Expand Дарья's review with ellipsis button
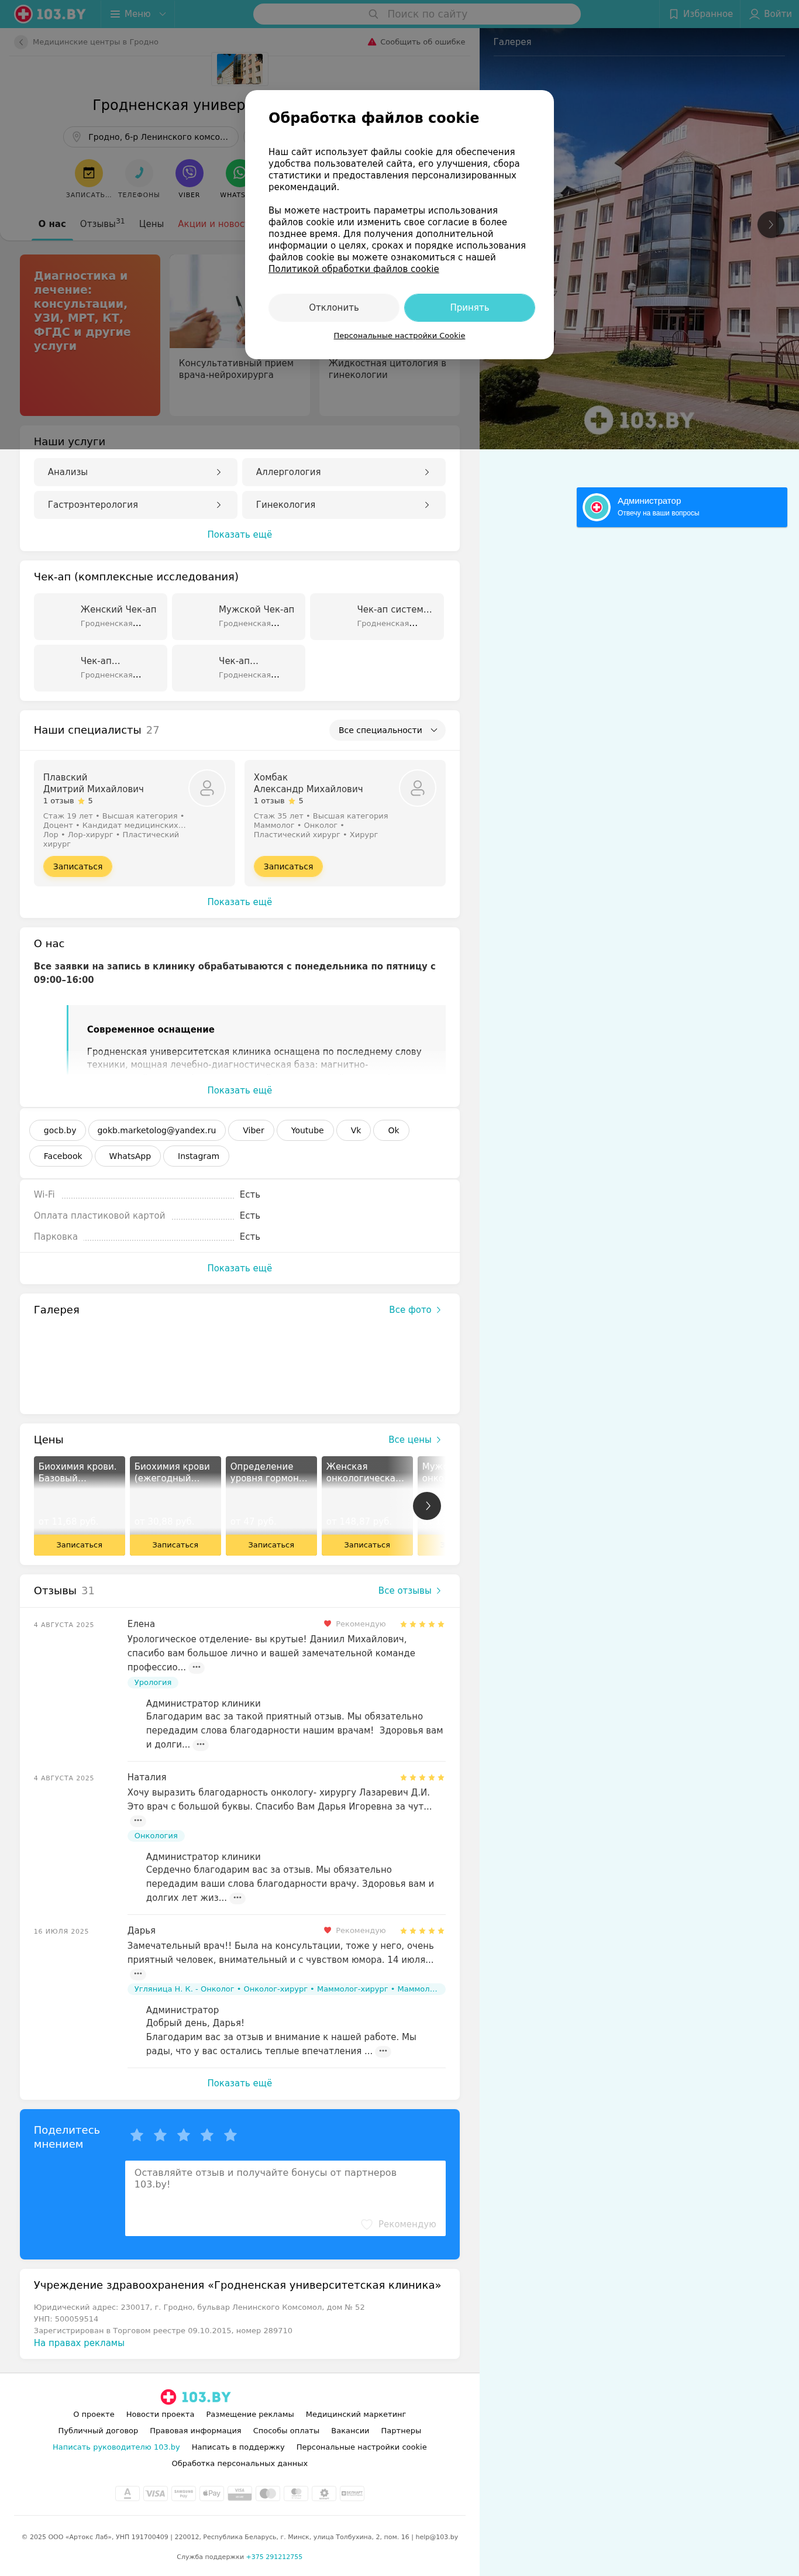 pyautogui.click(x=138, y=1973)
